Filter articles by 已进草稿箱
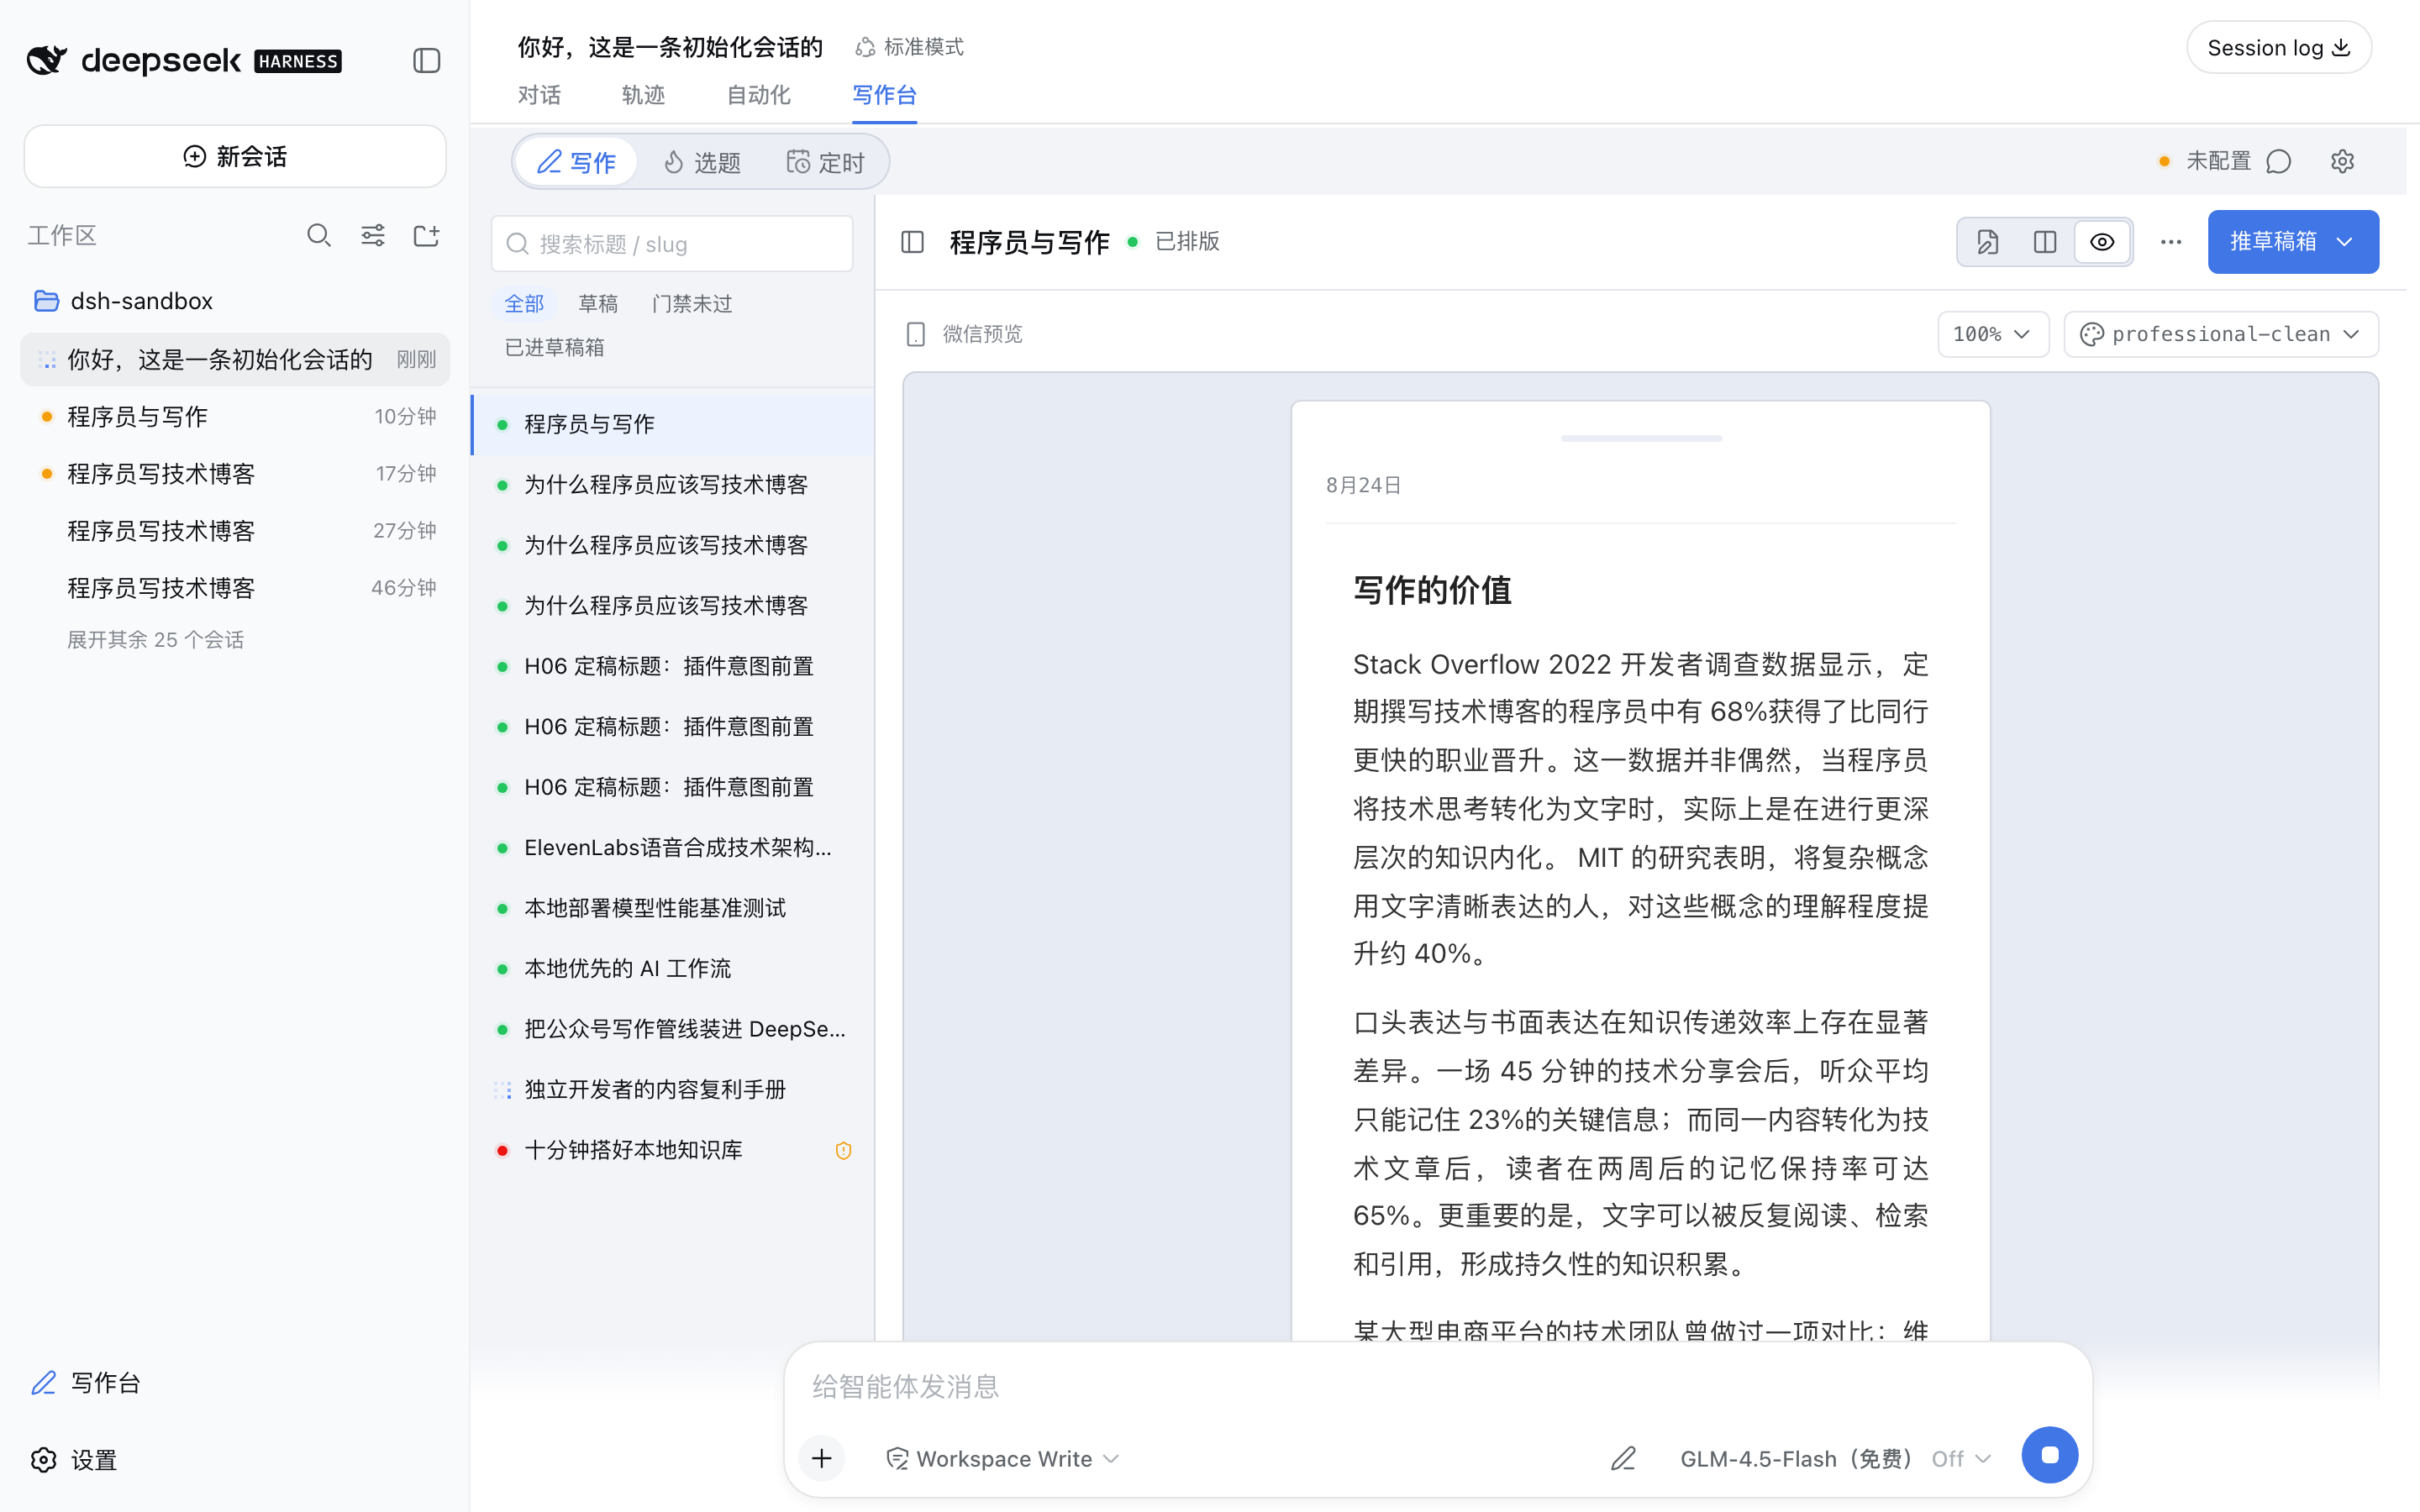 pos(554,347)
